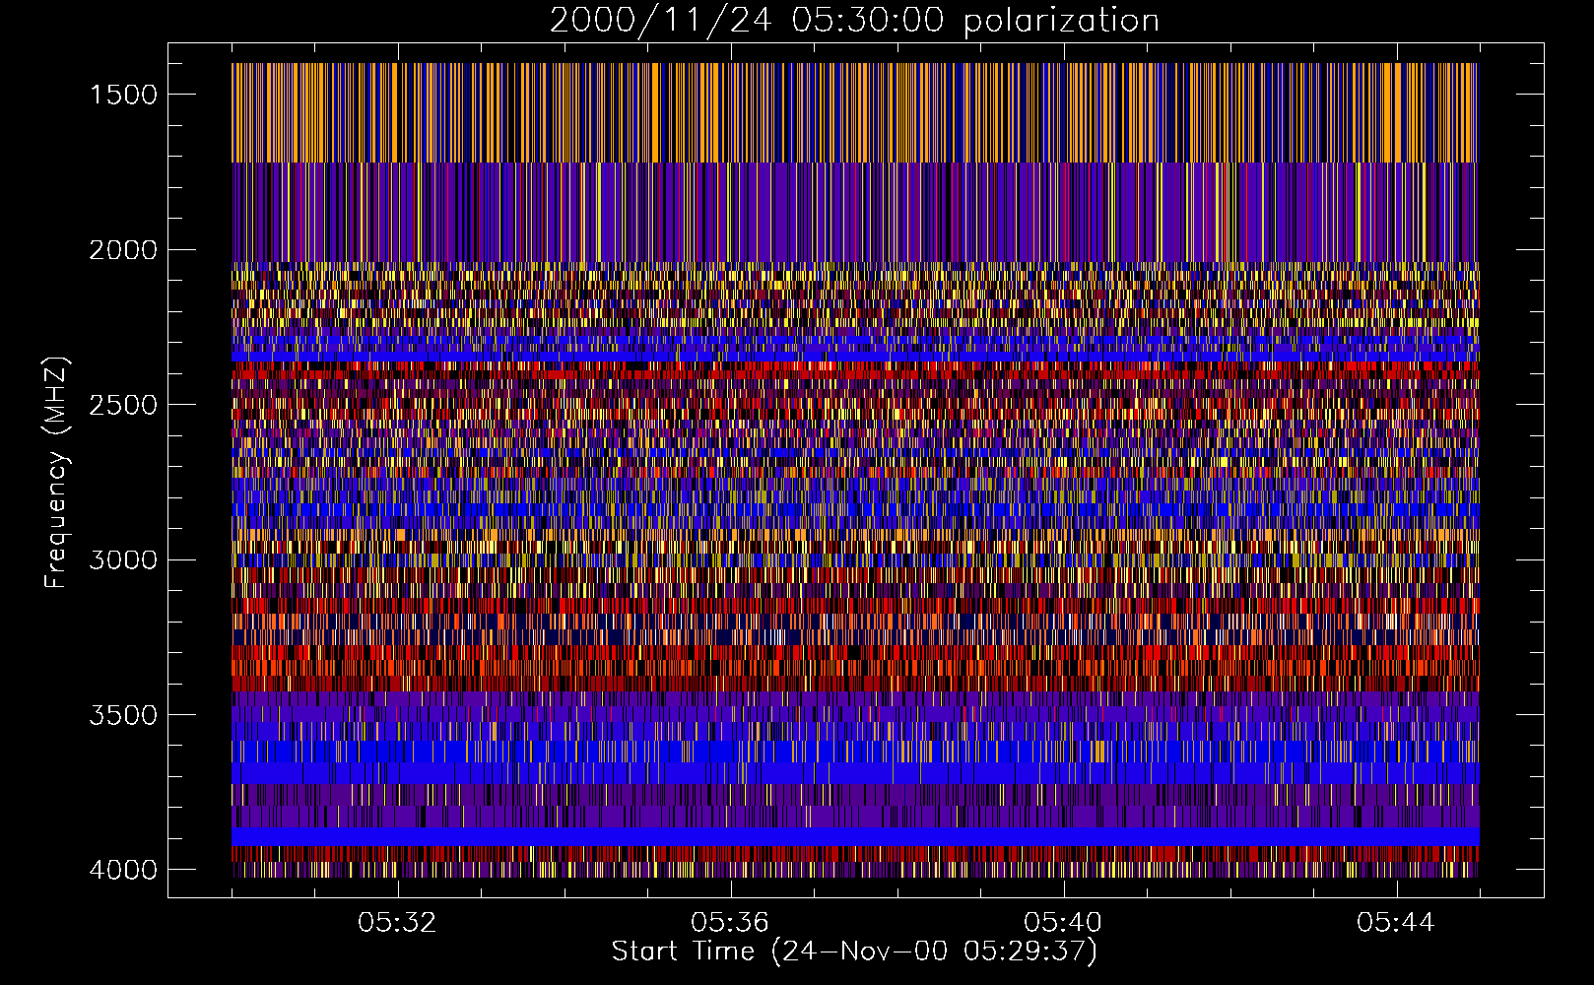1594x985 pixels.
Task: Click the solid blue band just above 4000 MHz
Action: 855,836
